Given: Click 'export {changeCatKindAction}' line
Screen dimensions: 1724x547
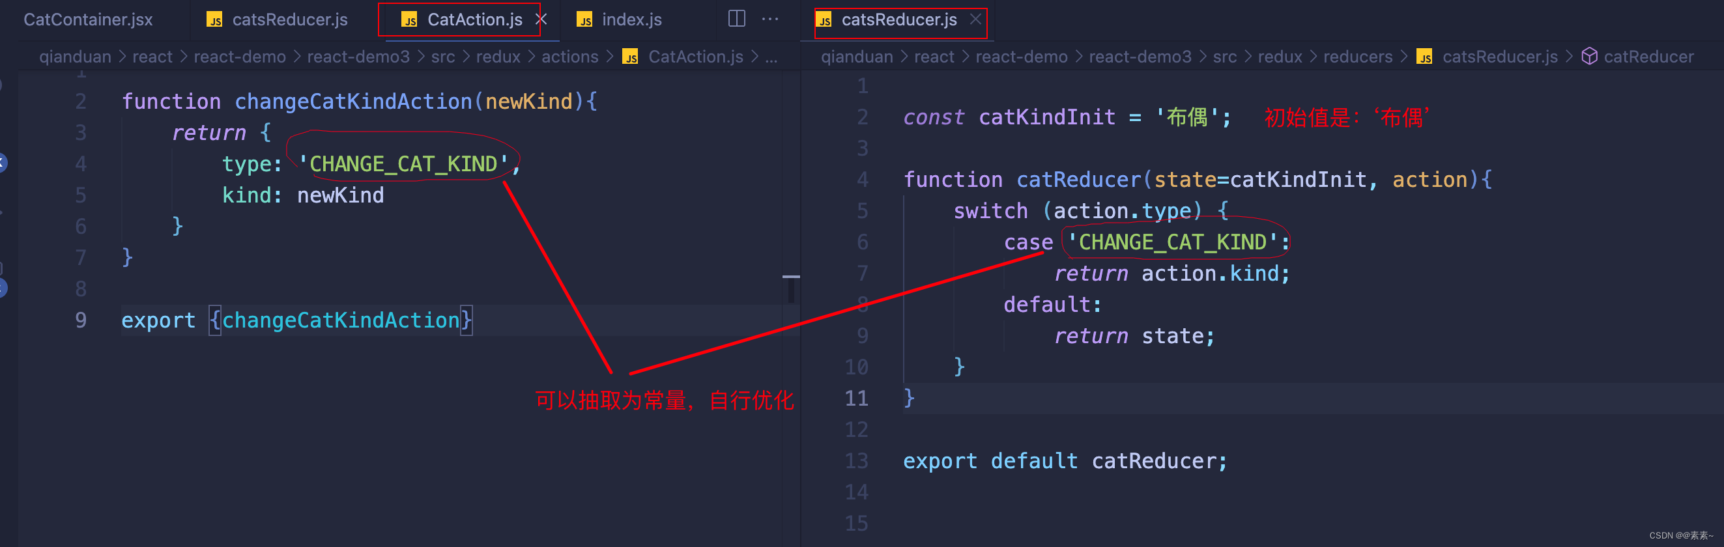Looking at the screenshot, I should (296, 320).
